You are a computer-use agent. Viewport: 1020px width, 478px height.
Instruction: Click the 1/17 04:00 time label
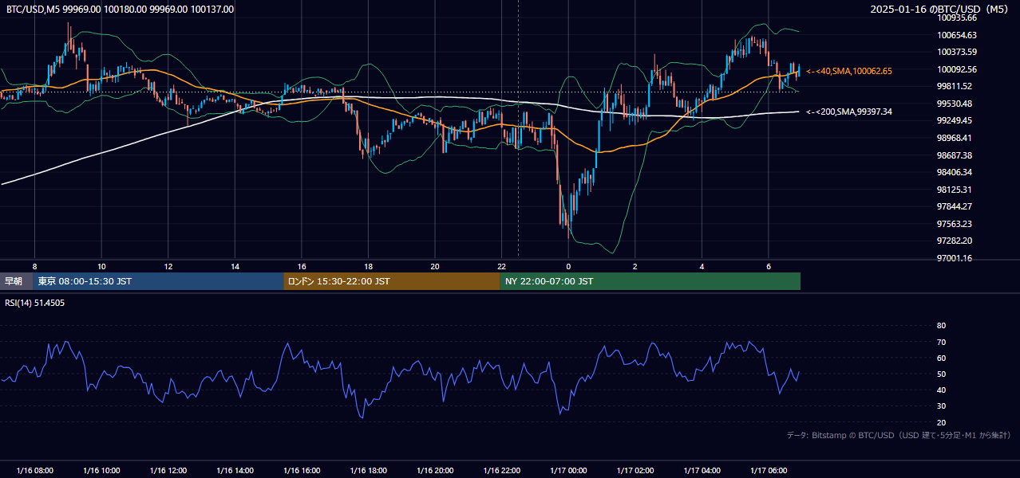click(x=702, y=471)
